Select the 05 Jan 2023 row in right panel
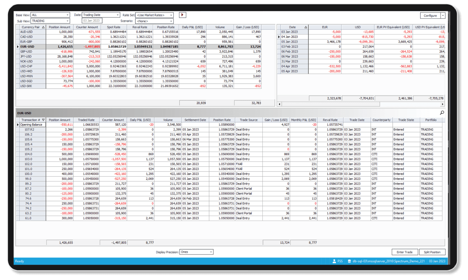This screenshot has height=280, width=468. point(362,42)
